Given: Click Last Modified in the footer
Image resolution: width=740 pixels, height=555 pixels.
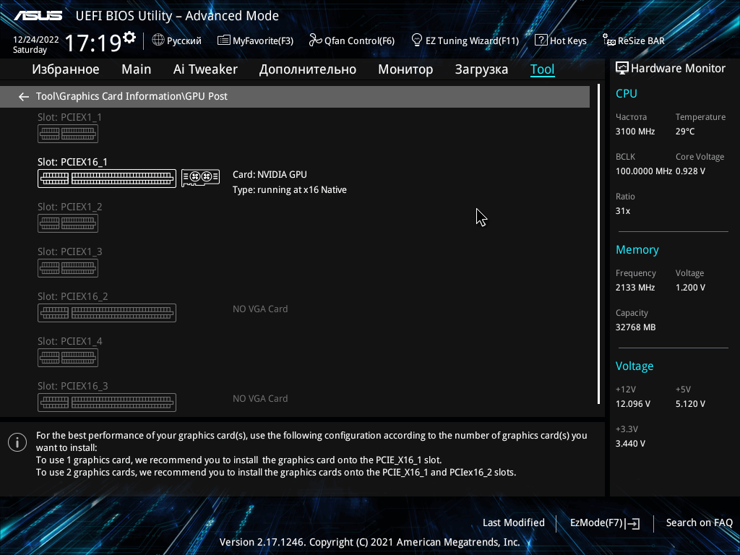Looking at the screenshot, I should click(514, 523).
